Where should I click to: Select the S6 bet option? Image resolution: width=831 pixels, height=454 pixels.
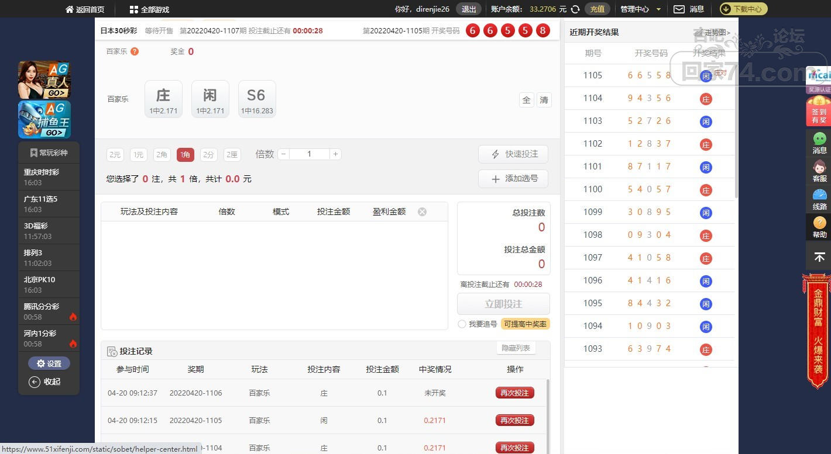[x=257, y=99]
